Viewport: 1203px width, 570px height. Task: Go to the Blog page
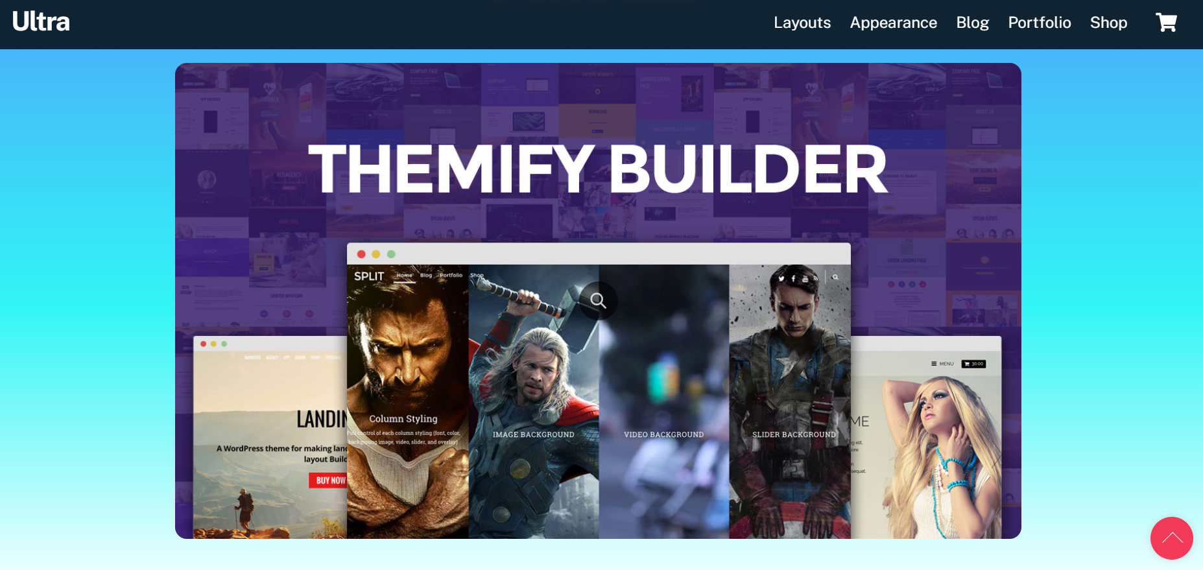pyautogui.click(x=972, y=23)
